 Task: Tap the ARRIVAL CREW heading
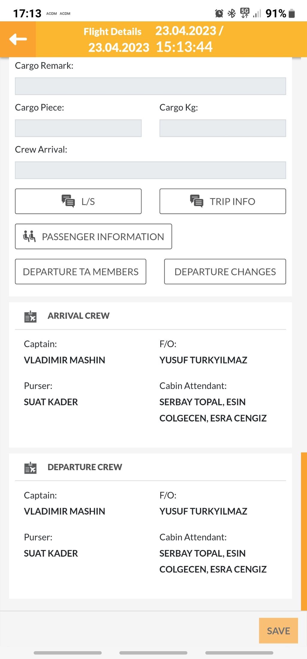point(79,316)
